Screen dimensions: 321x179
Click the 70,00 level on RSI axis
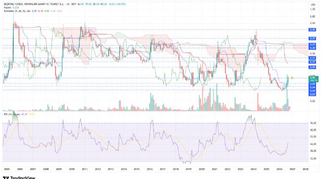tap(313, 123)
